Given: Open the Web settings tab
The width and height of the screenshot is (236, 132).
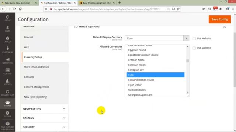Looking at the screenshot, I should [27, 47].
